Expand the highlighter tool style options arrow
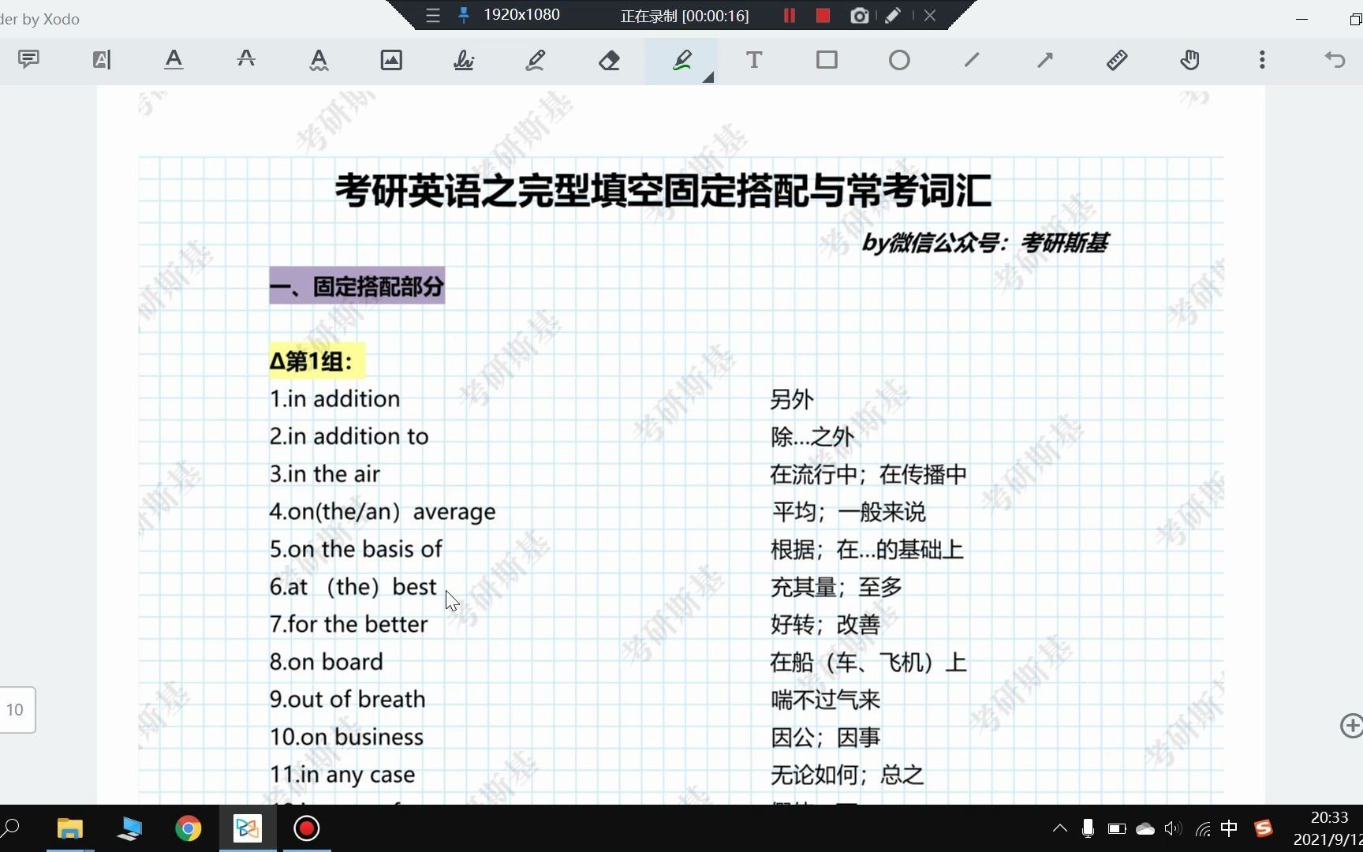Image resolution: width=1363 pixels, height=852 pixels. pyautogui.click(x=708, y=77)
